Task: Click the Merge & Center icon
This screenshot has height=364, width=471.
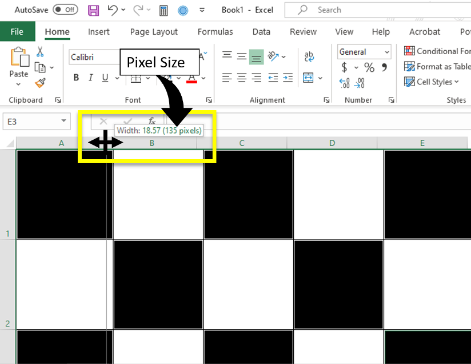Action: tap(308, 78)
